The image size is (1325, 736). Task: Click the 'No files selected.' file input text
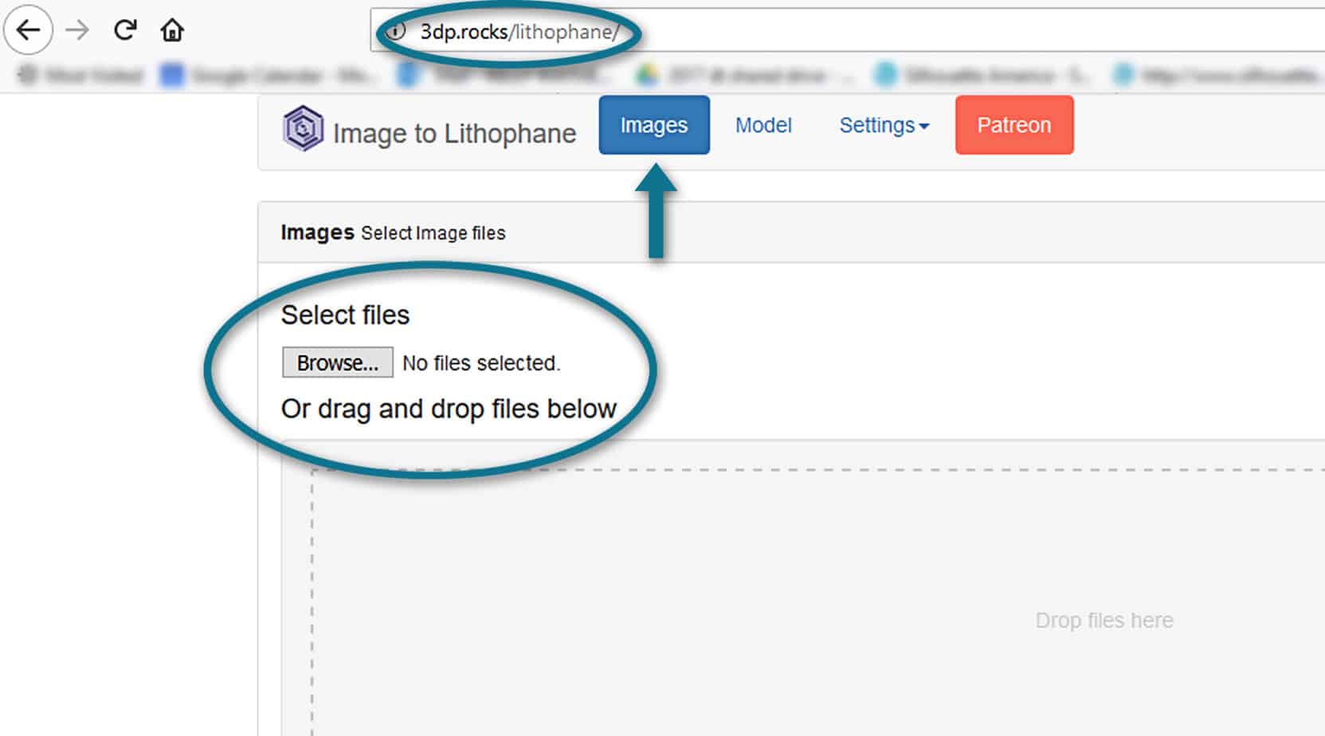tap(481, 363)
